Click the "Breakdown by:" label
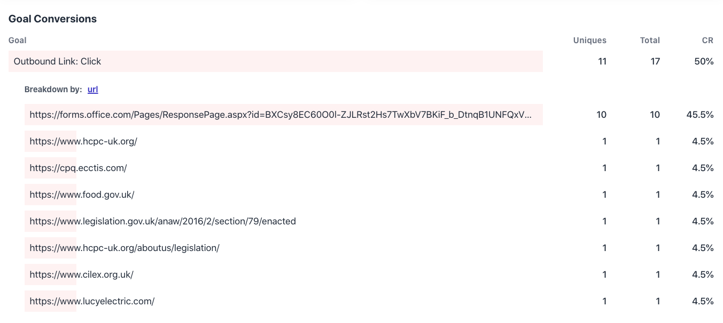Viewport: 723px width, 323px height. coord(53,89)
